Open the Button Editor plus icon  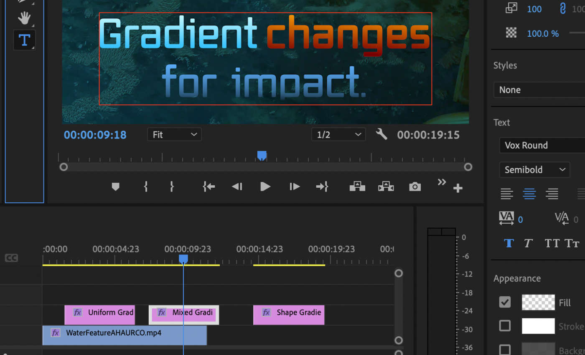[458, 189]
